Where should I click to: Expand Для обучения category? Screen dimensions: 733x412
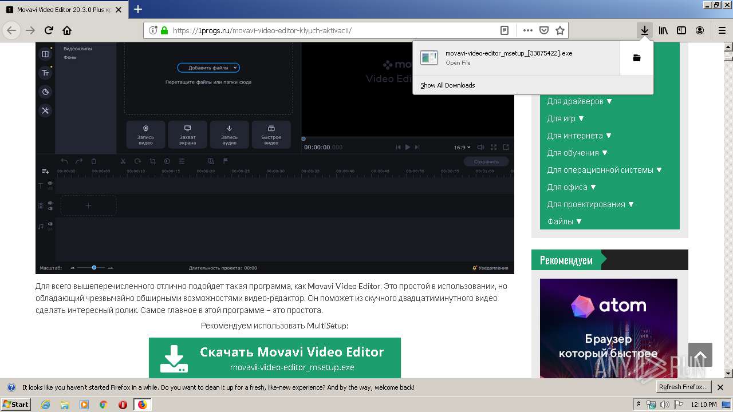577,153
